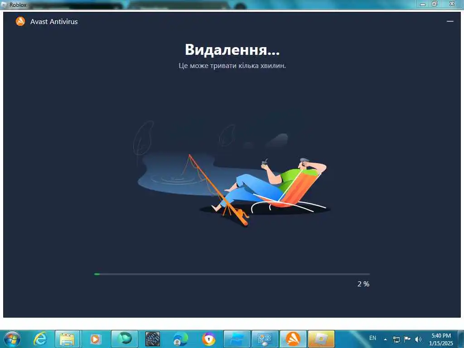Open the network status tray icon

point(396,339)
